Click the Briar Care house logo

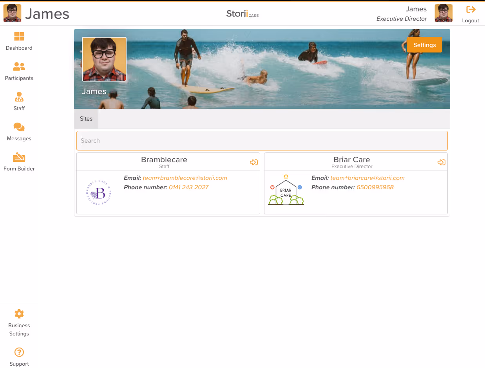(286, 190)
